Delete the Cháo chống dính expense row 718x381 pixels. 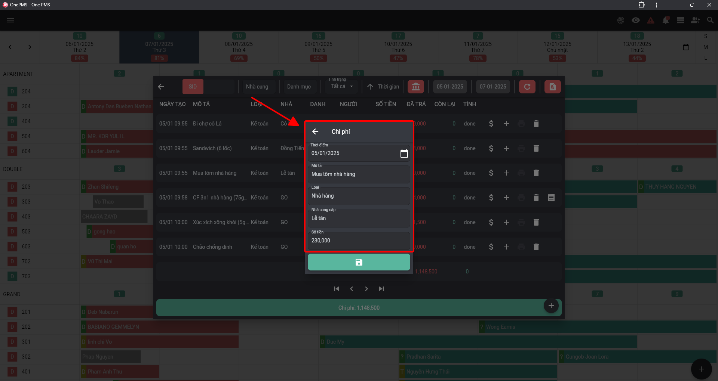click(x=536, y=247)
